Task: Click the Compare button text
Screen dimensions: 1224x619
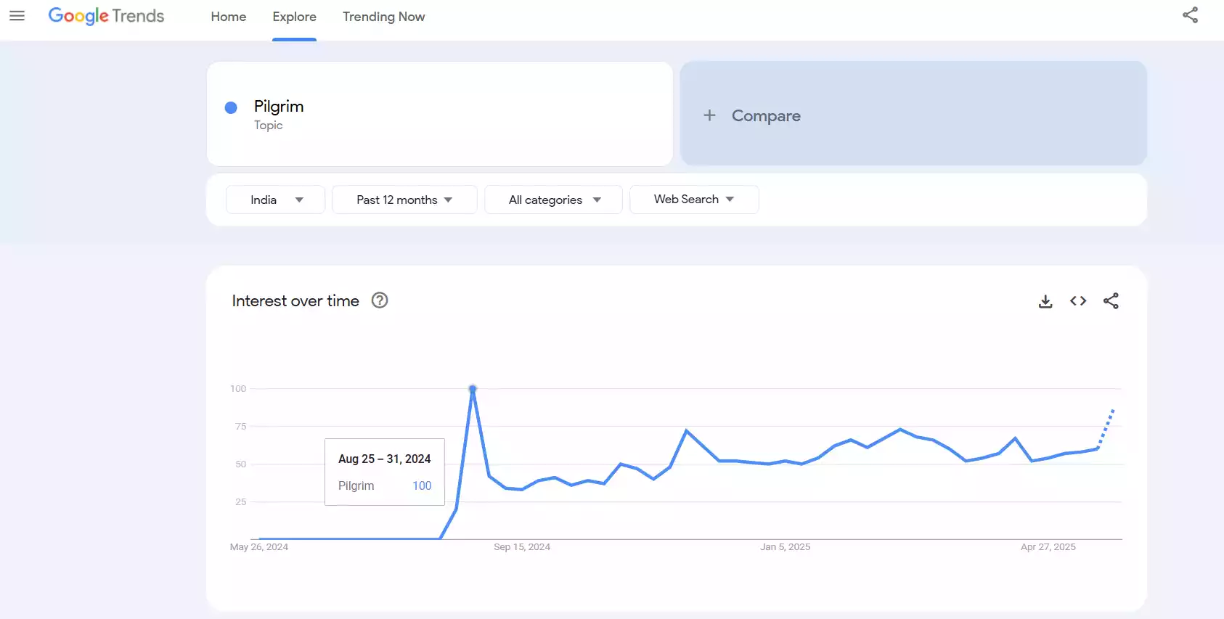Action: [x=765, y=116]
